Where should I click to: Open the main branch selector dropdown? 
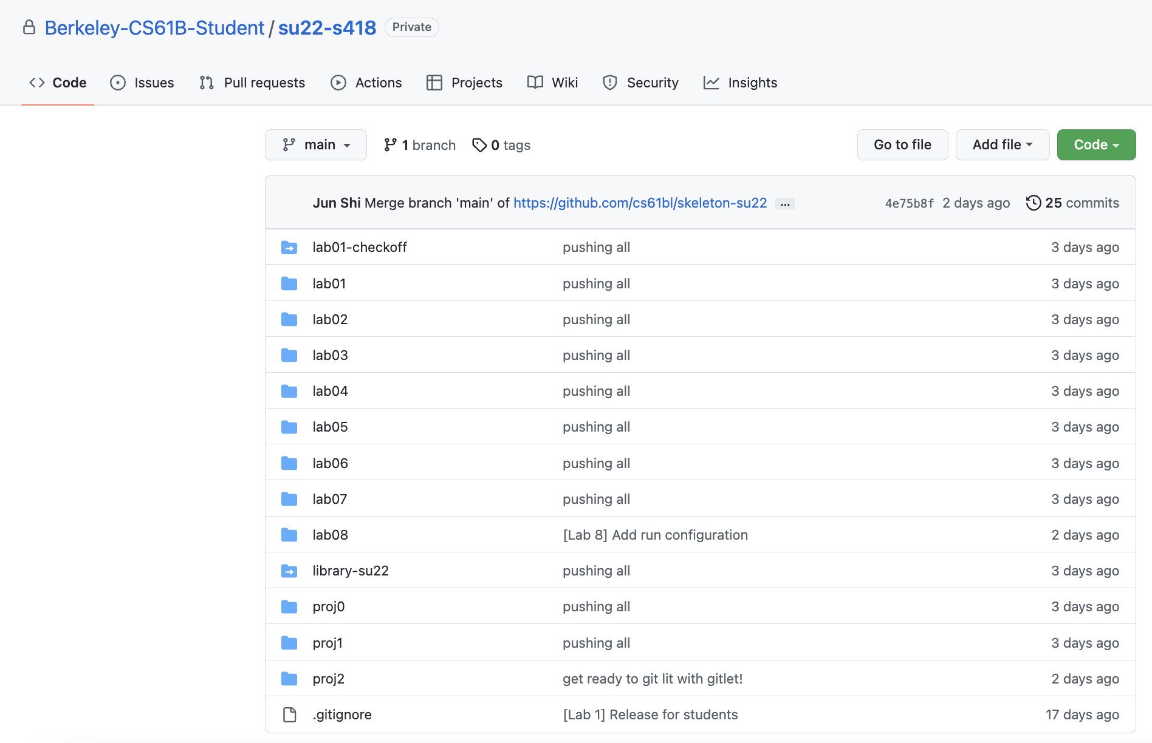(x=316, y=145)
